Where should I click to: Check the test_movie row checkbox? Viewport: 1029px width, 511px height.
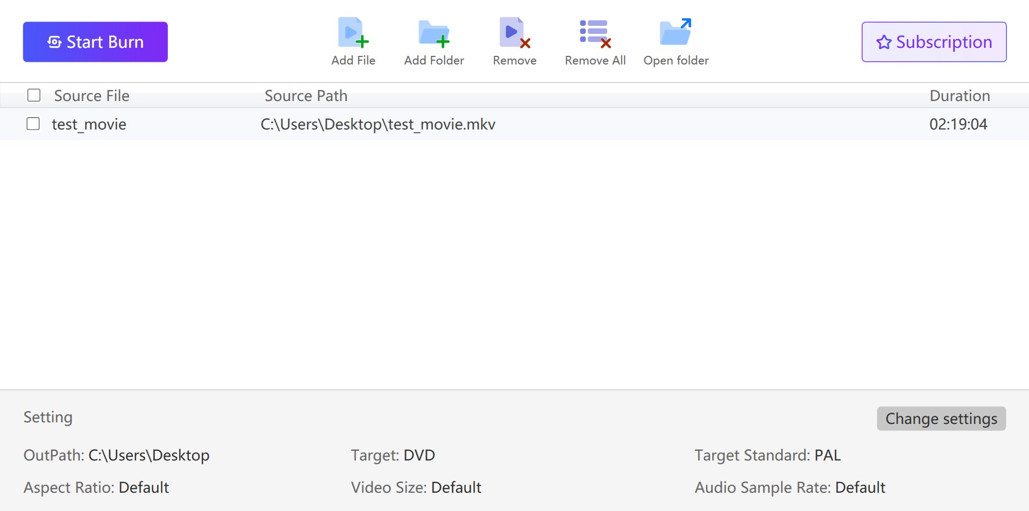pyautogui.click(x=33, y=124)
